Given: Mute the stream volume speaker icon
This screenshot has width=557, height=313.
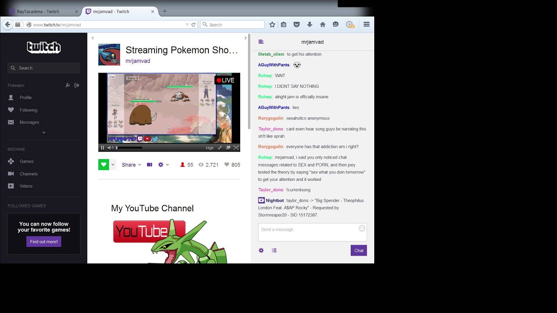Looking at the screenshot, I should tap(110, 148).
